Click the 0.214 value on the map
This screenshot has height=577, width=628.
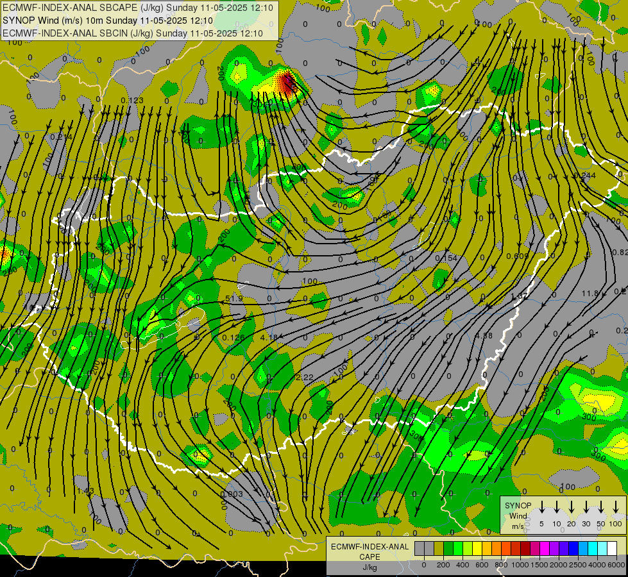(62, 137)
